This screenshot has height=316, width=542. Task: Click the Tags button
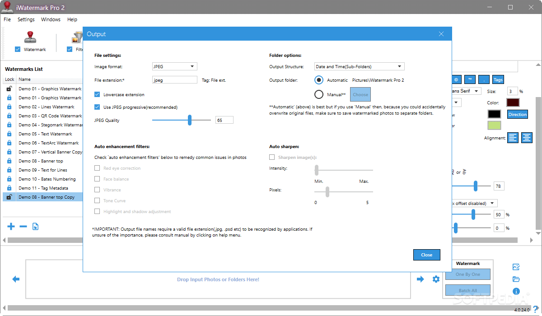point(498,79)
